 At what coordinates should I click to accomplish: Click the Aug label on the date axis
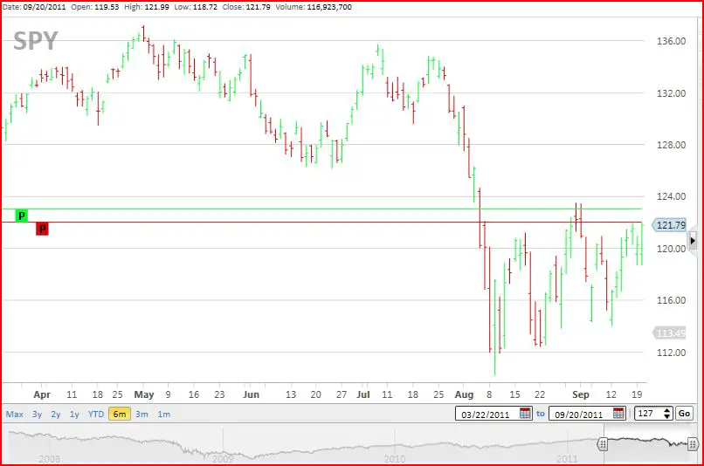click(464, 394)
